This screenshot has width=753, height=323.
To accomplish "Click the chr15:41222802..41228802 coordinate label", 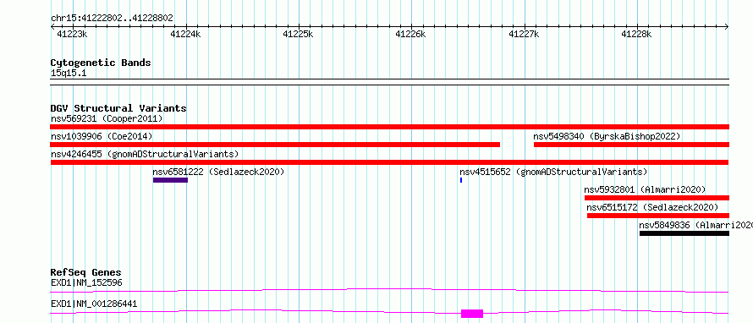I will pos(113,19).
